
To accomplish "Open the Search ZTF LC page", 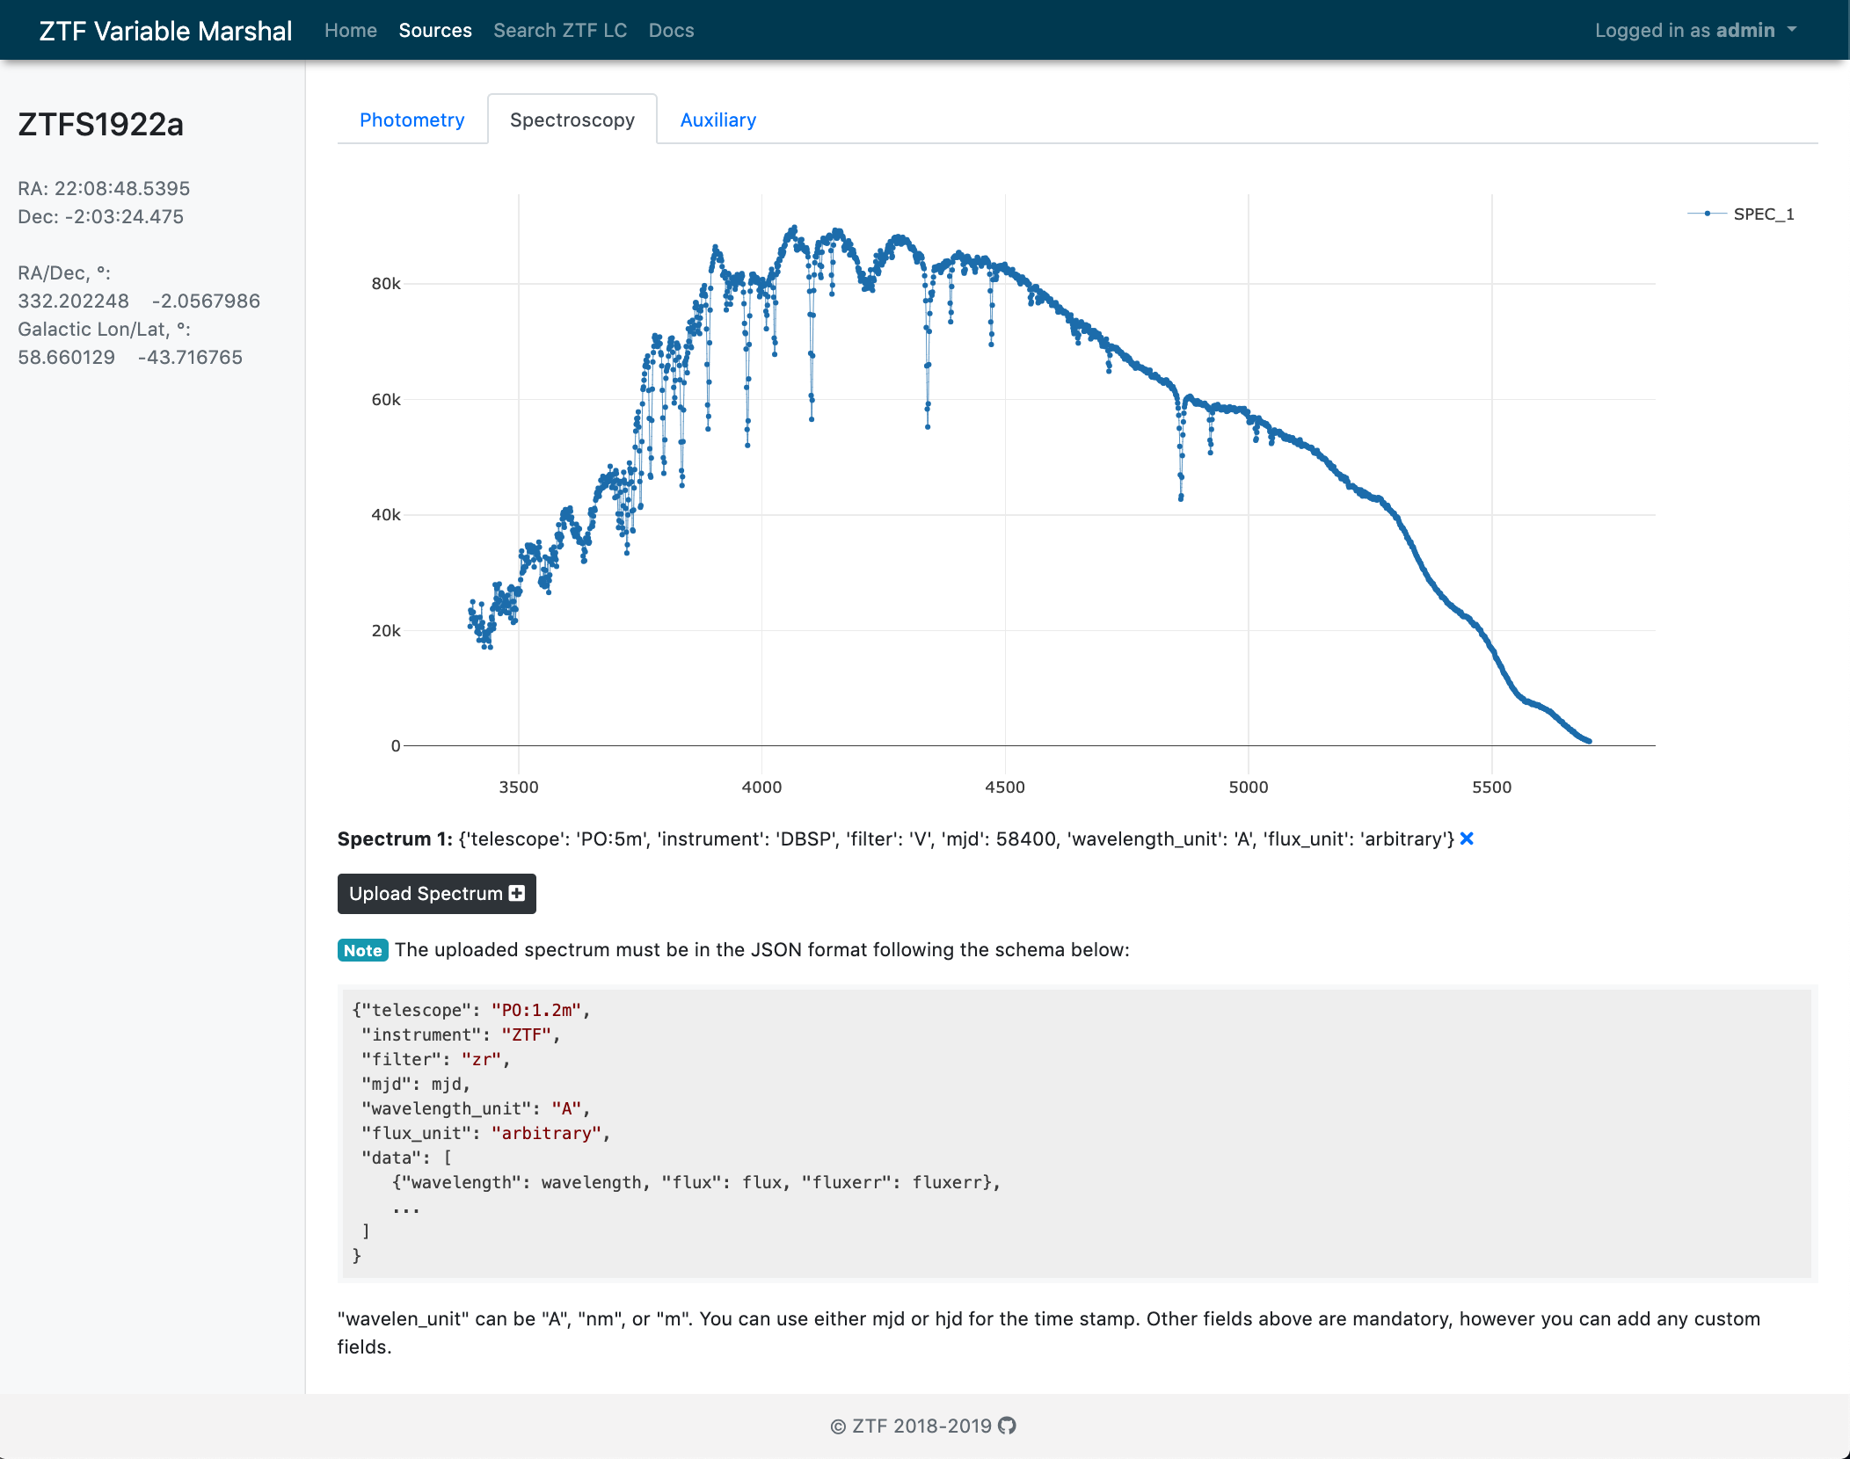I will [x=559, y=30].
